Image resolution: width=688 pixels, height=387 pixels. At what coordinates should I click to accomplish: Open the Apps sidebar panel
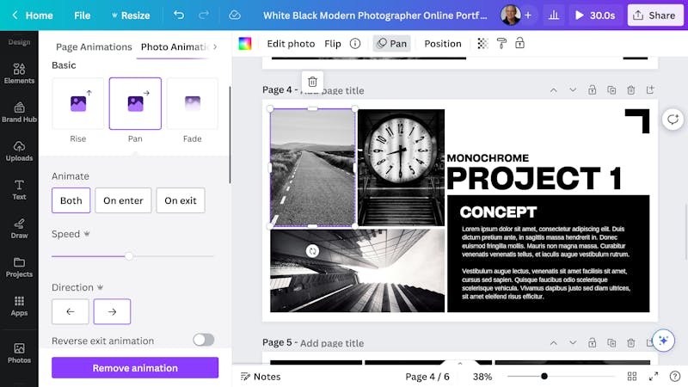click(19, 306)
